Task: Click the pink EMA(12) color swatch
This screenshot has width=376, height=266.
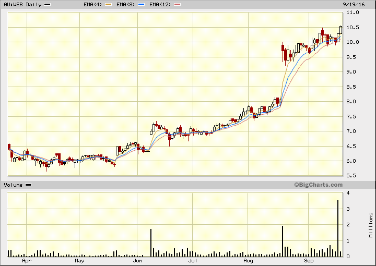Action: click(x=177, y=5)
